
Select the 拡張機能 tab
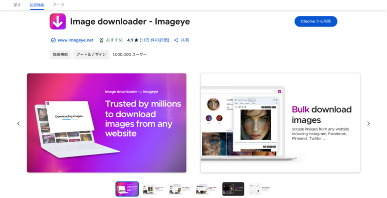pos(37,5)
